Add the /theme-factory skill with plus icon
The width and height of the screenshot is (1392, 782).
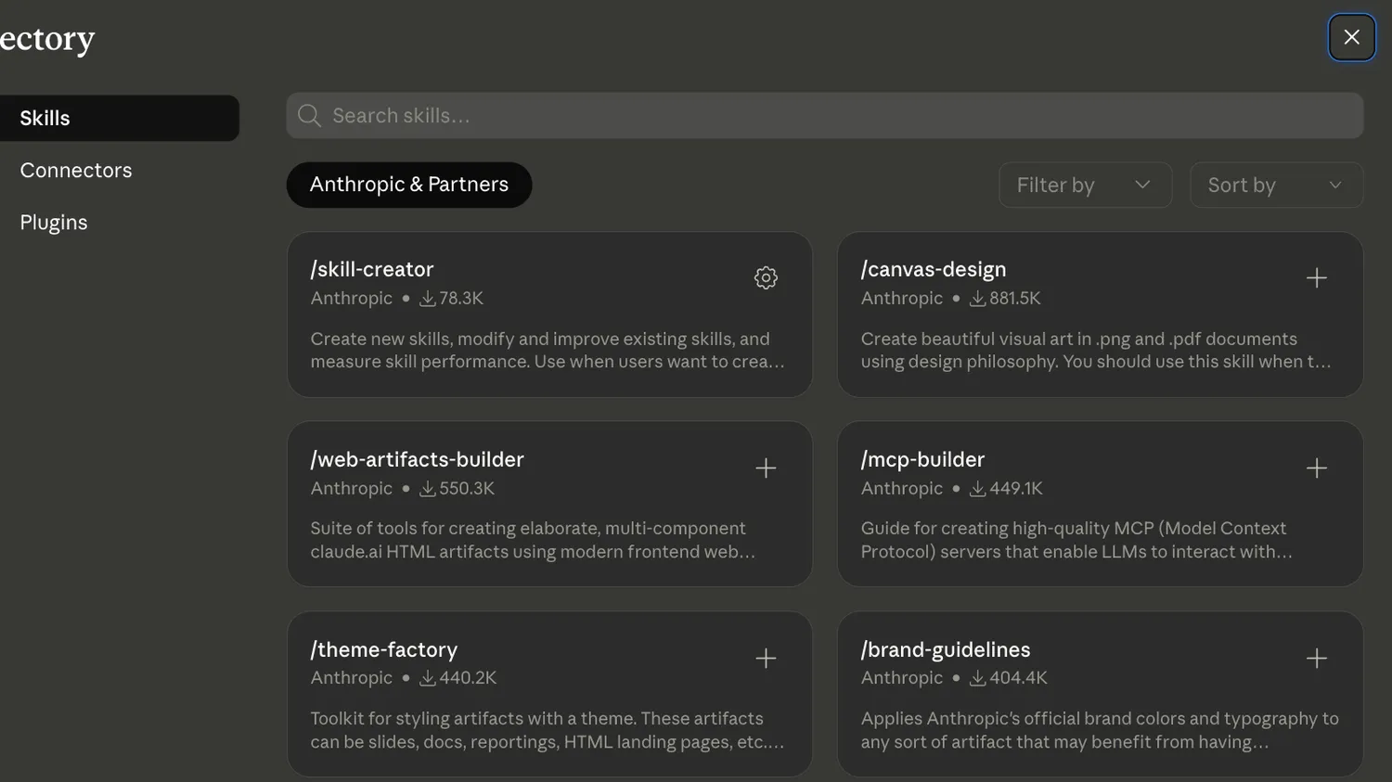[x=766, y=659]
